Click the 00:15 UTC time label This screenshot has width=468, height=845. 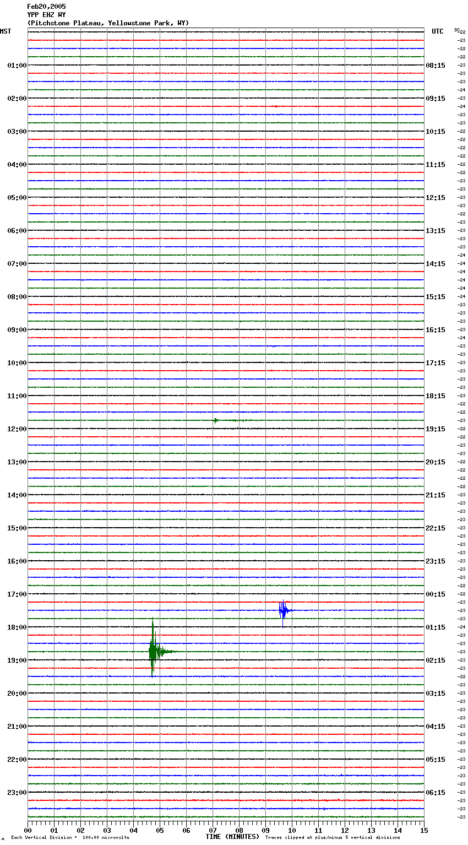click(436, 594)
